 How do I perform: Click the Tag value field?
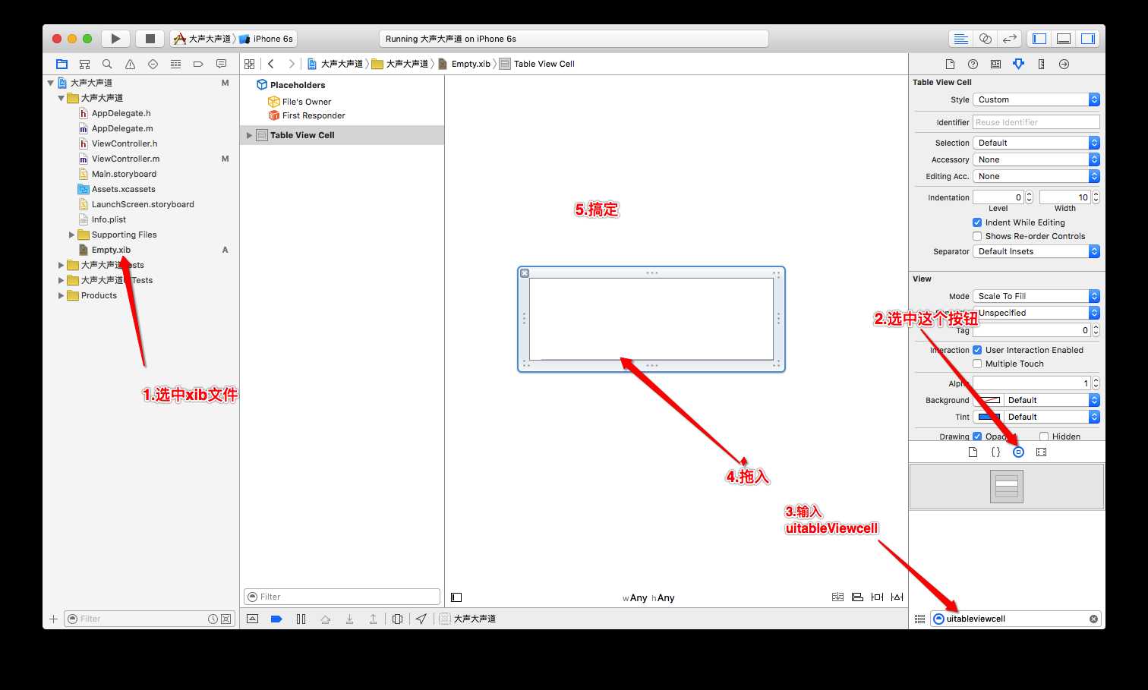(1032, 330)
